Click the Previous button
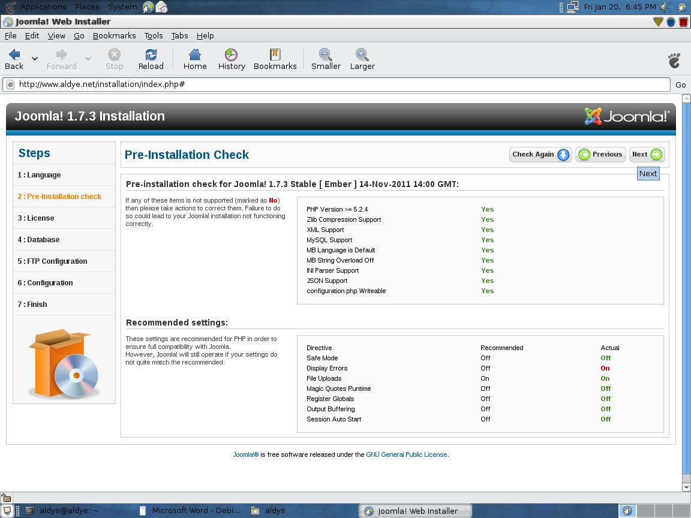Screen dimensions: 691x518 point(600,155)
